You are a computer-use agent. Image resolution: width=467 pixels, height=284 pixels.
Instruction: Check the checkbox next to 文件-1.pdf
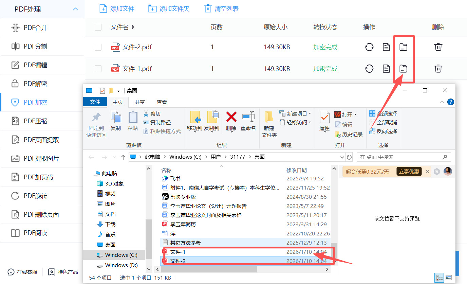pyautogui.click(x=98, y=68)
